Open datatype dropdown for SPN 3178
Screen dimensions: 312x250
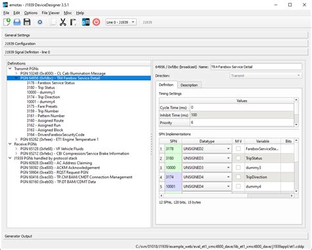(x=207, y=149)
